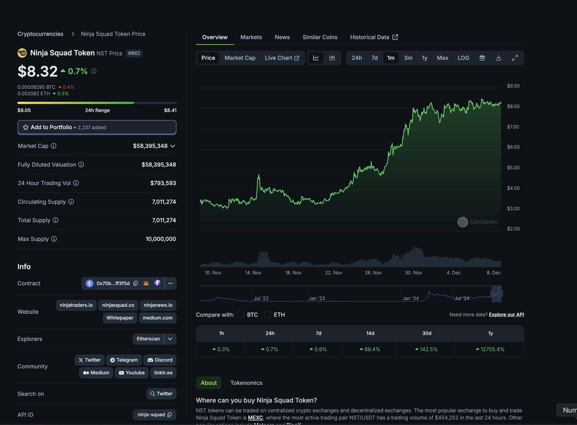Open more contract options (three dots)
The height and width of the screenshot is (425, 577).
170,284
